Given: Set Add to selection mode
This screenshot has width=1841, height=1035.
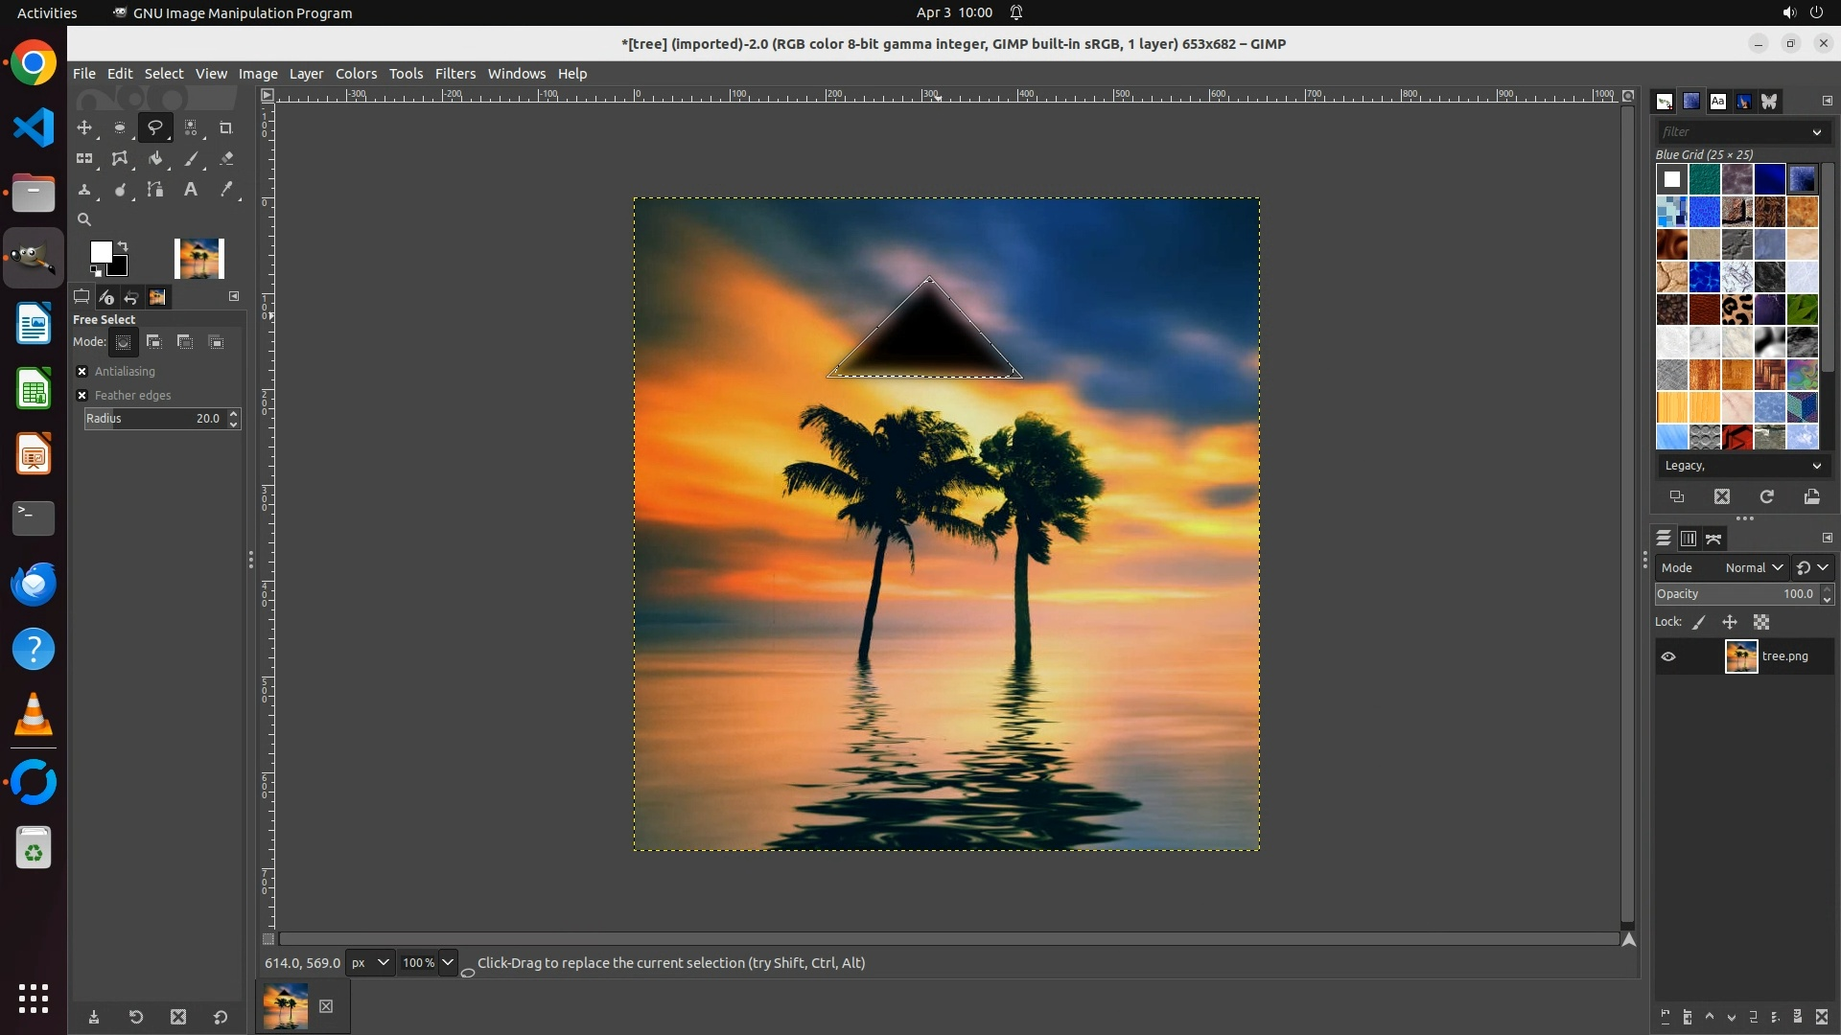Looking at the screenshot, I should point(154,342).
